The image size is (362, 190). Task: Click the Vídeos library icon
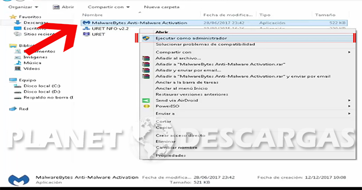click(18, 69)
